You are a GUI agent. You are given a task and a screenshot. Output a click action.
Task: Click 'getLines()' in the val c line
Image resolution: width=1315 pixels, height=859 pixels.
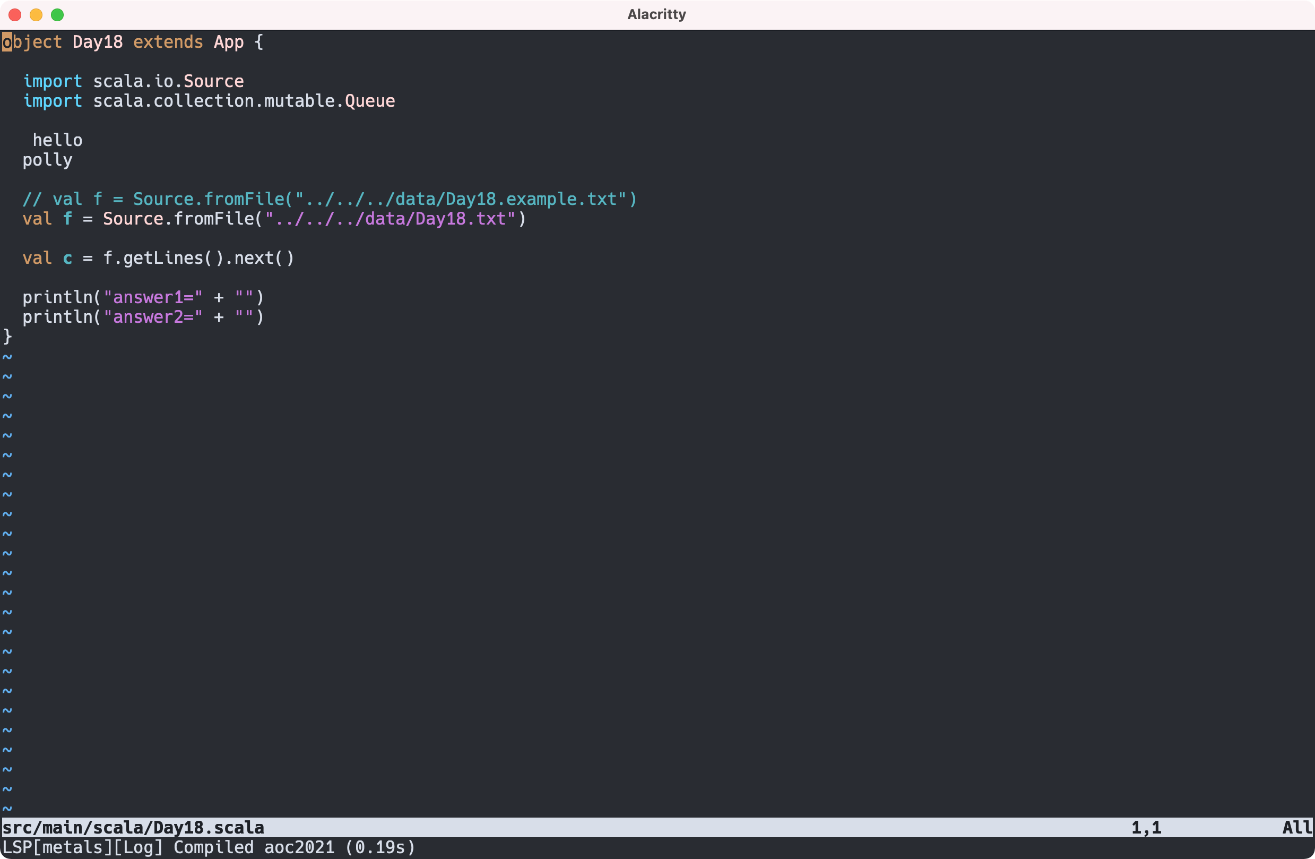(173, 258)
